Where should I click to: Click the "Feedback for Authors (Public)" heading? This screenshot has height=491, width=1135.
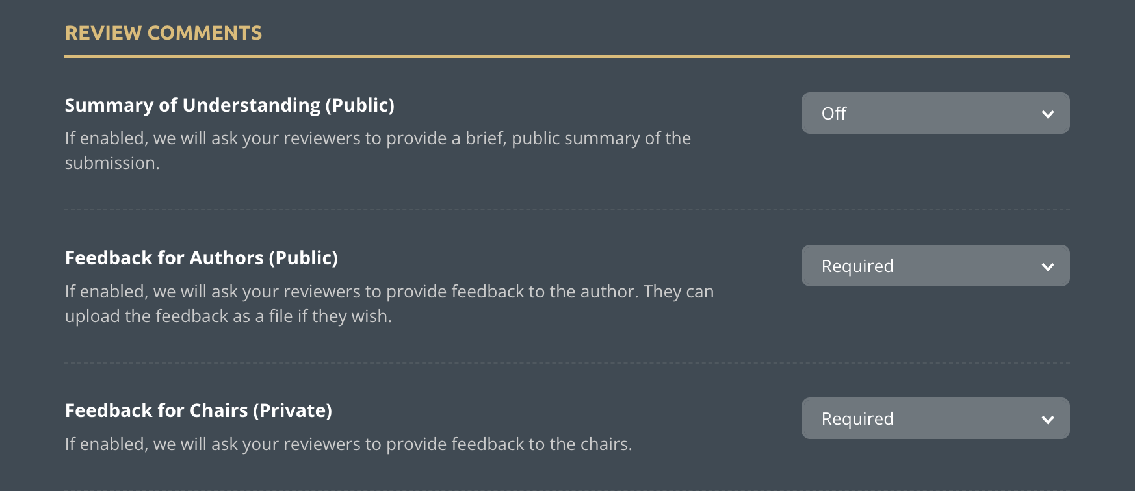pos(202,258)
